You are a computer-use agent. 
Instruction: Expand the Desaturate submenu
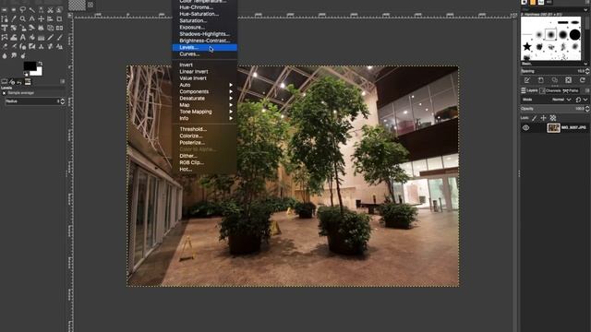pos(205,99)
